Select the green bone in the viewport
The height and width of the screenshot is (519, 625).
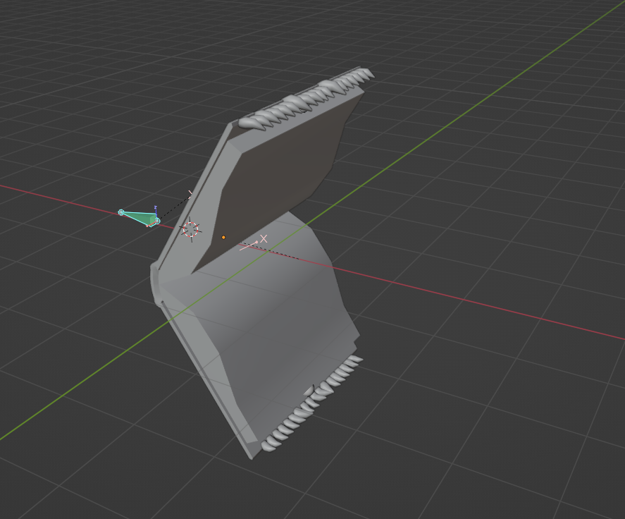click(x=138, y=218)
